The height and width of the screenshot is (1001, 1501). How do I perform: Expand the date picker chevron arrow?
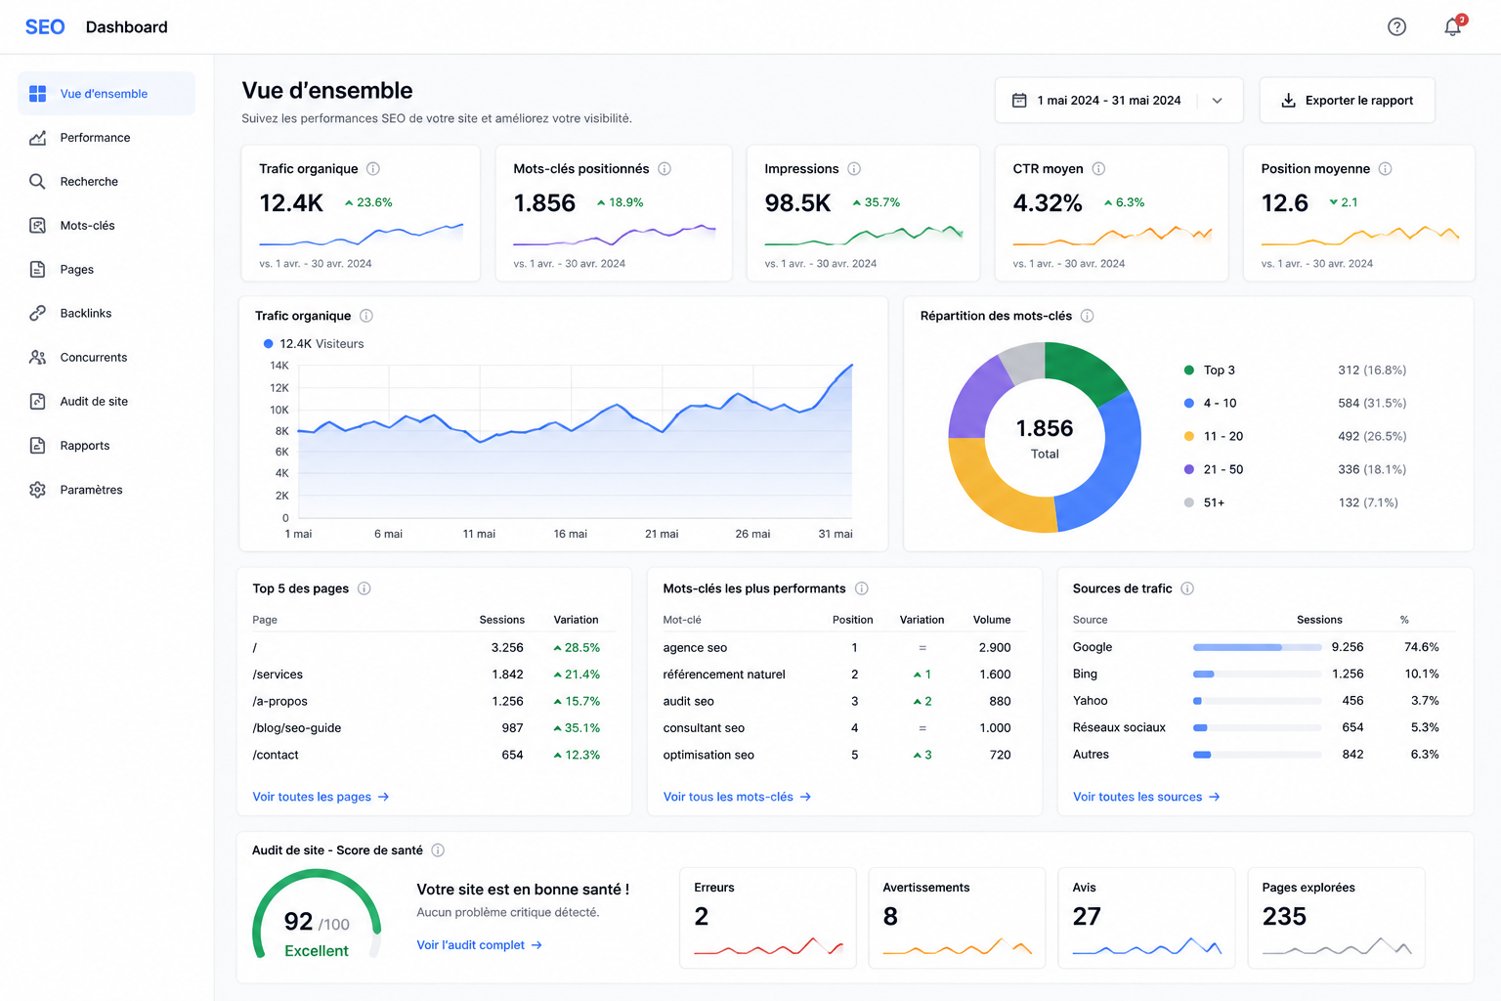(1218, 101)
